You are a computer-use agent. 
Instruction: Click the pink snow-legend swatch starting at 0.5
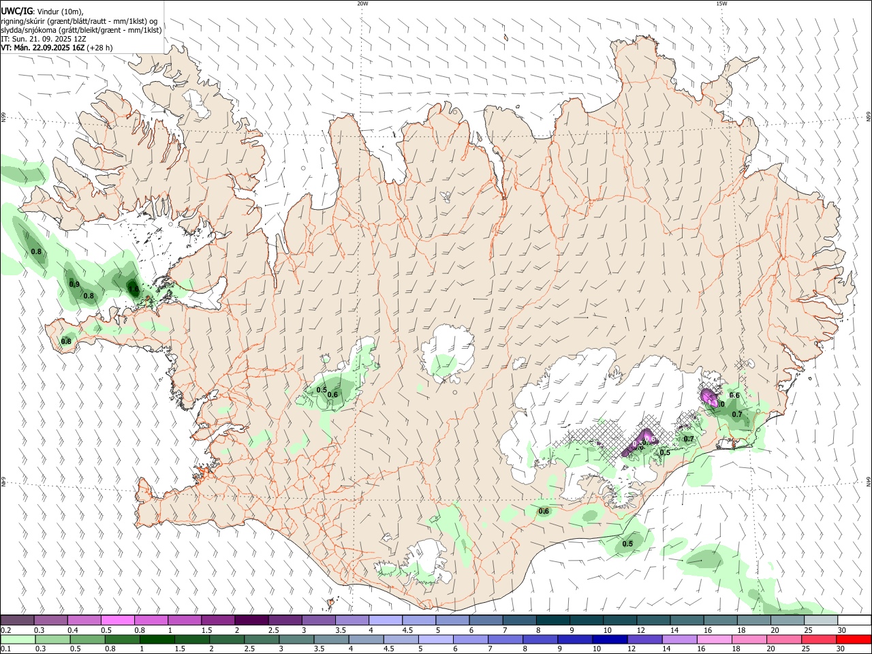(118, 621)
